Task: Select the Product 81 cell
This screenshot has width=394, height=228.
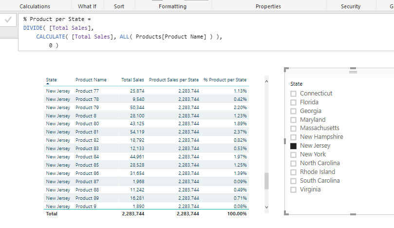Action: point(87,132)
